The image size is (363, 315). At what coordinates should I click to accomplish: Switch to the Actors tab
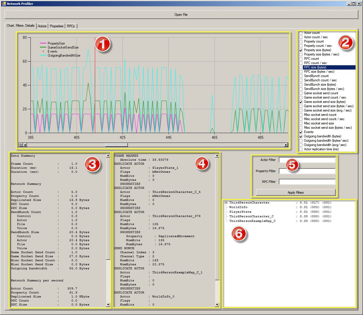[x=42, y=26]
